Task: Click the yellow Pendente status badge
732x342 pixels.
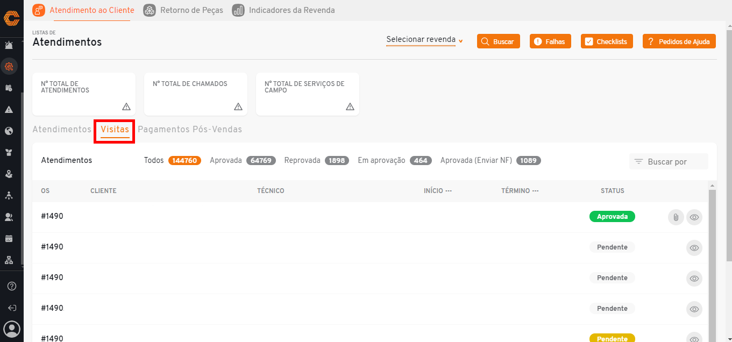Action: (612, 338)
